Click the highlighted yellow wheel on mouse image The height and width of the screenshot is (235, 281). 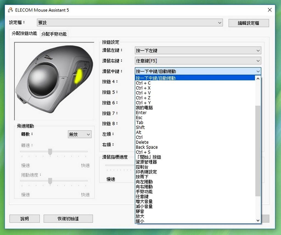click(x=78, y=76)
